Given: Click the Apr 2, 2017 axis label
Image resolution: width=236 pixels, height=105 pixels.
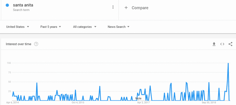Looking at the screenshot, I should click(x=143, y=103).
